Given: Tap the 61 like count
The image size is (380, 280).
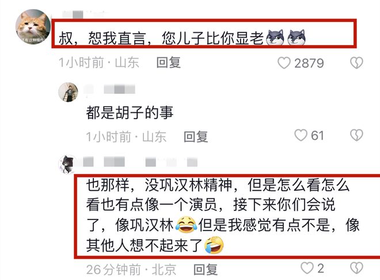Looking at the screenshot, I should [317, 135].
